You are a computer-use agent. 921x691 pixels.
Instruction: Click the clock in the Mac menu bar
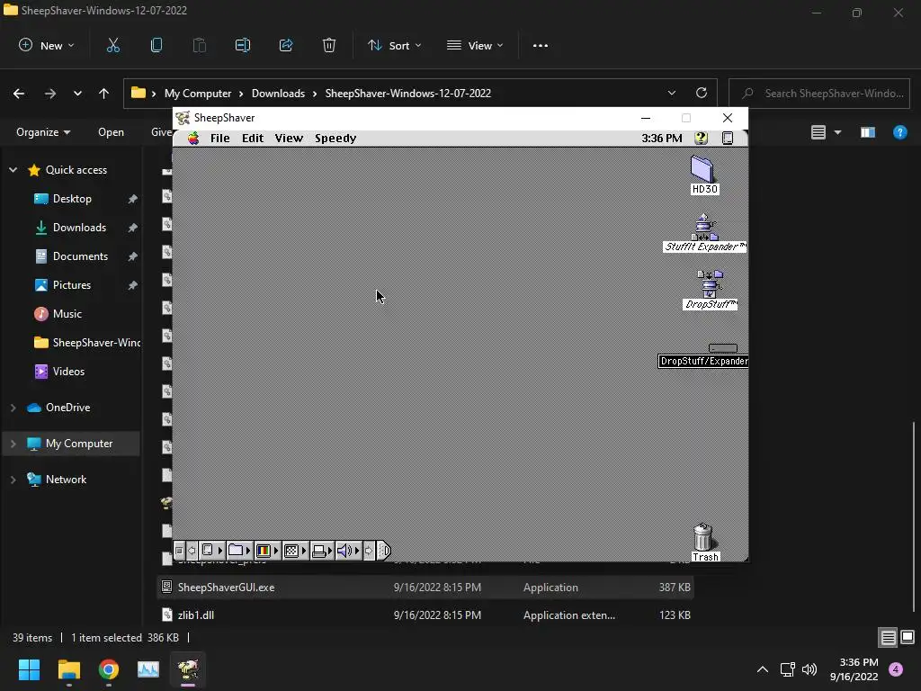[662, 138]
